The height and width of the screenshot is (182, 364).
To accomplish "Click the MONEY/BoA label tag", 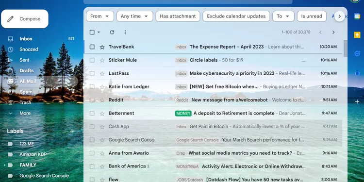I will tap(187, 166).
